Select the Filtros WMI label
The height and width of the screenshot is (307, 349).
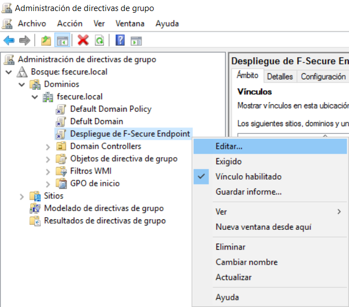(91, 171)
